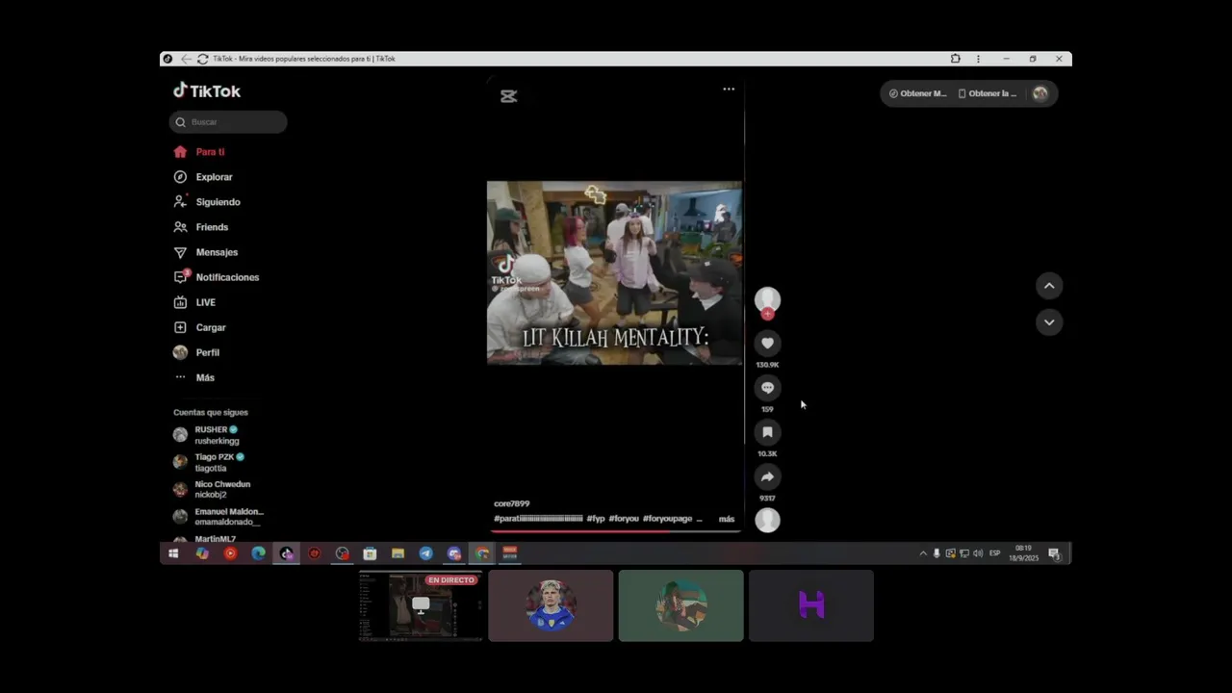
Task: Open the Perfil page
Action: (196, 352)
